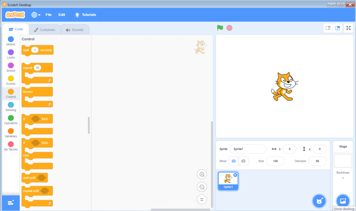Viewport: 356px width, 211px height.
Task: Open the Edit menu
Action: click(x=62, y=15)
